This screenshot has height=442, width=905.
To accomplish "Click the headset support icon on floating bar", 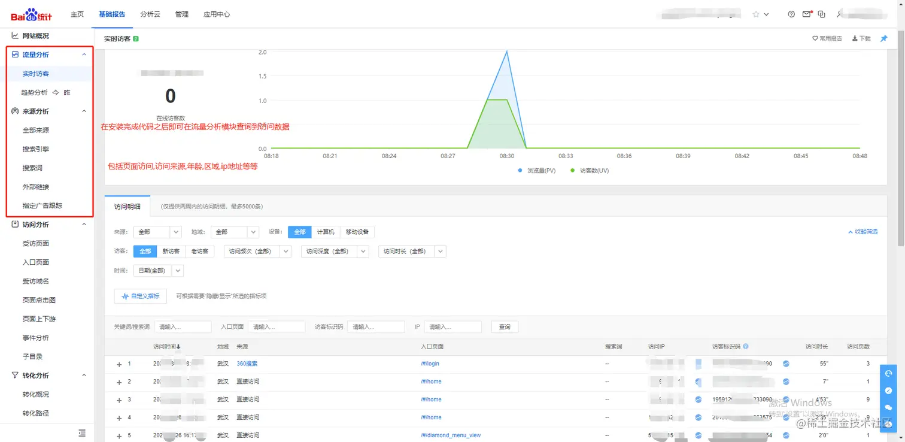I will tap(888, 373).
